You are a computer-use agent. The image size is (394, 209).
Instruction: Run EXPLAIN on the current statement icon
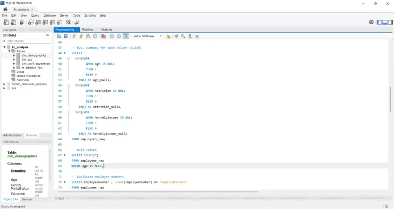[88, 36]
